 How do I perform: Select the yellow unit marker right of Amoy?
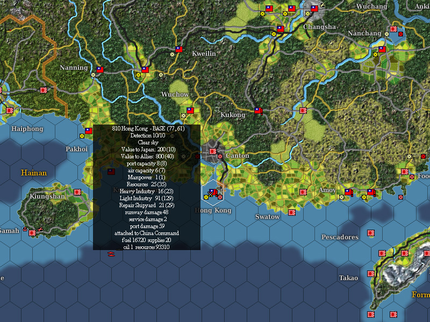coord(364,197)
